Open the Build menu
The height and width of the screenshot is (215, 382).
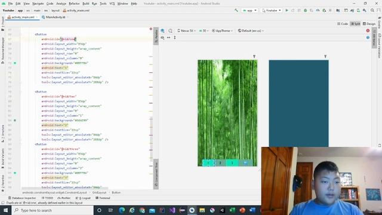pos(86,4)
